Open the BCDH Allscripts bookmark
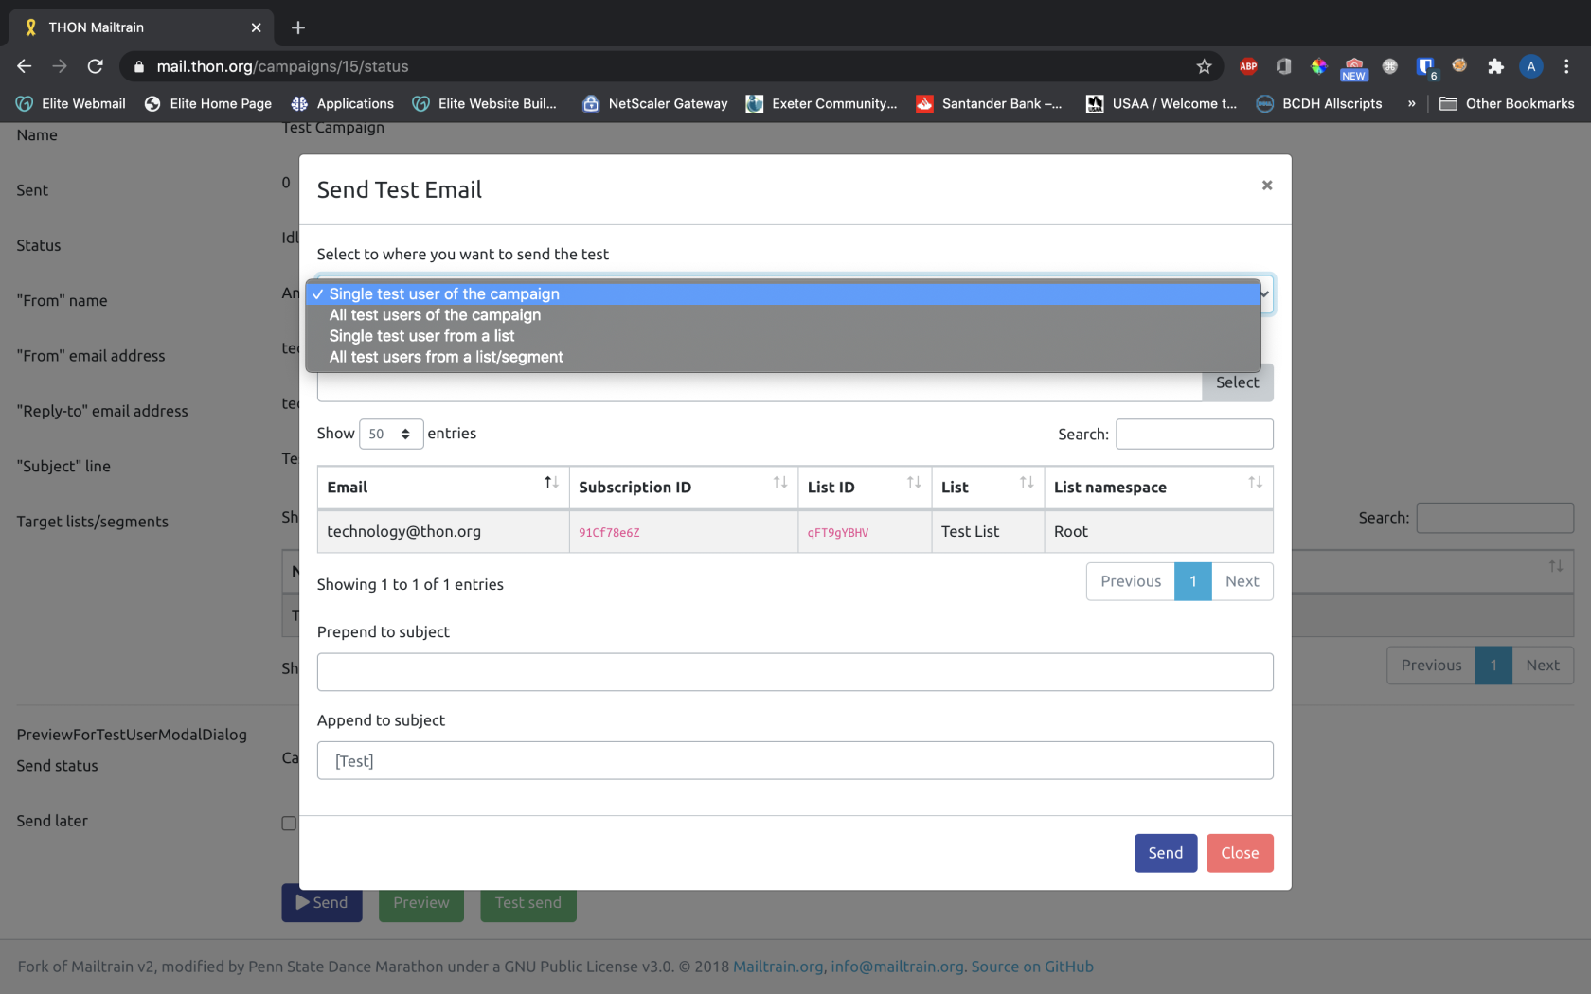 click(1319, 103)
